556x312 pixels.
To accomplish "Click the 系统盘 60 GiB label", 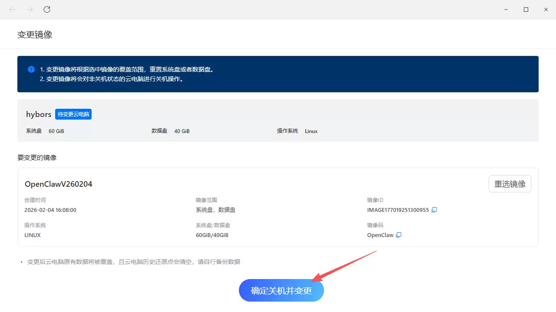I will tap(45, 130).
